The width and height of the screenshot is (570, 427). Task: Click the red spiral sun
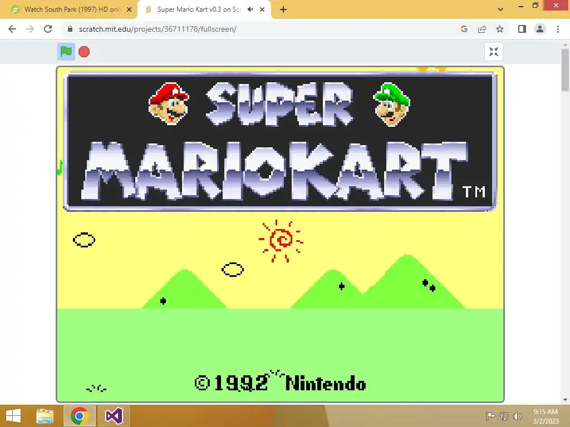(x=281, y=240)
